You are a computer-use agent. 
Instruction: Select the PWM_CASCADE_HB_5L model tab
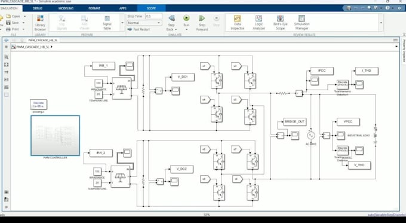tap(43, 40)
